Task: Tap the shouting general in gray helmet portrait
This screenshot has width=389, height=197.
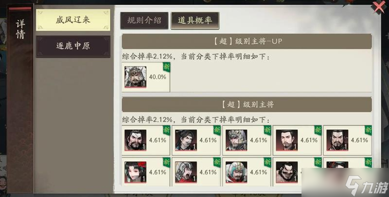Action: pyautogui.click(x=186, y=172)
